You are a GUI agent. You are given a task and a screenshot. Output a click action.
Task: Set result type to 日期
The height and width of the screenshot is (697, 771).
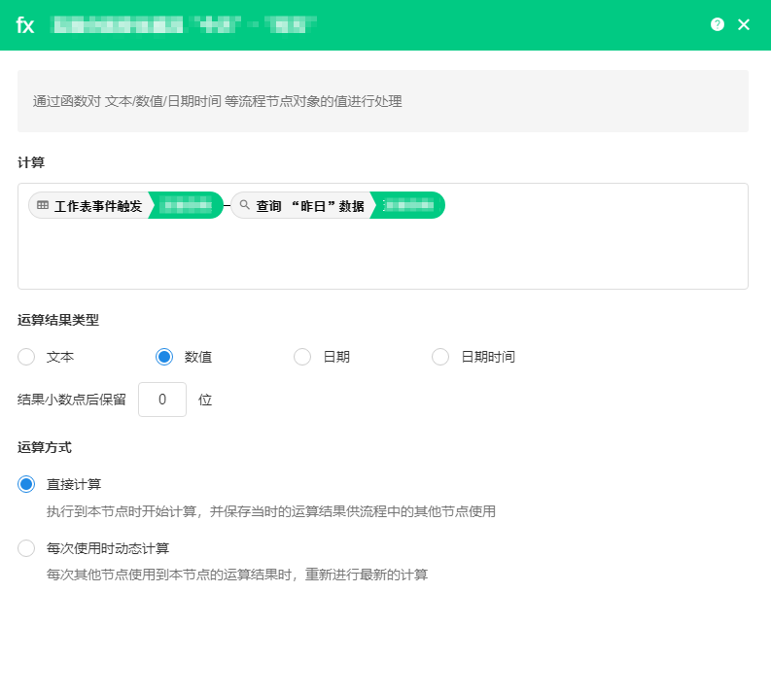point(302,357)
